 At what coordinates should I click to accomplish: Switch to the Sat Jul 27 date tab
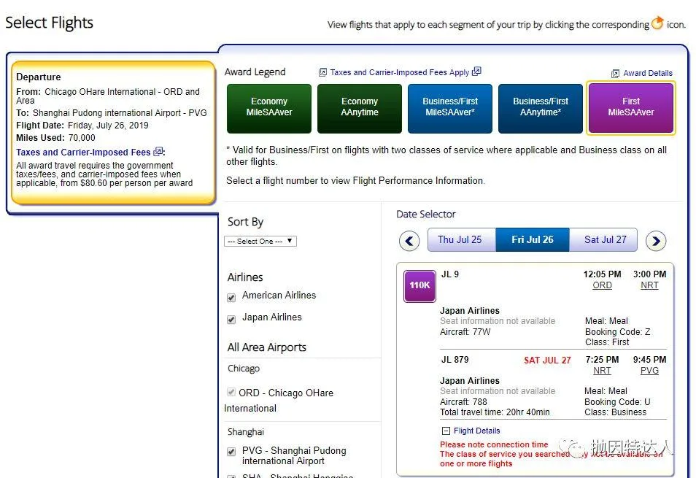[x=603, y=239]
